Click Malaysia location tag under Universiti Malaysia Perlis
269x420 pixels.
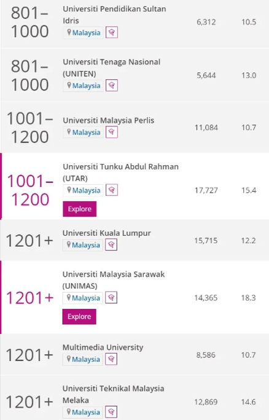84,132
